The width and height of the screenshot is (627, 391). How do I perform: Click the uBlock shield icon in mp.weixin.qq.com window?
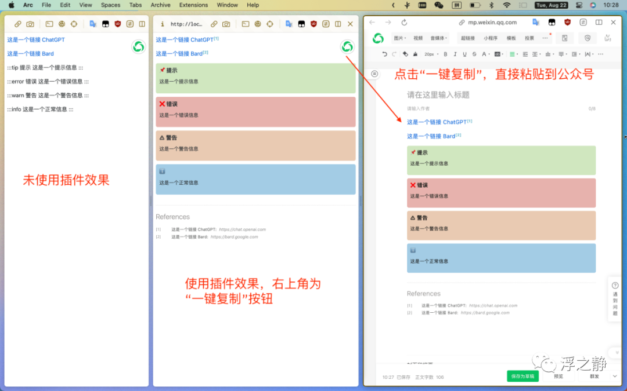(x=567, y=23)
